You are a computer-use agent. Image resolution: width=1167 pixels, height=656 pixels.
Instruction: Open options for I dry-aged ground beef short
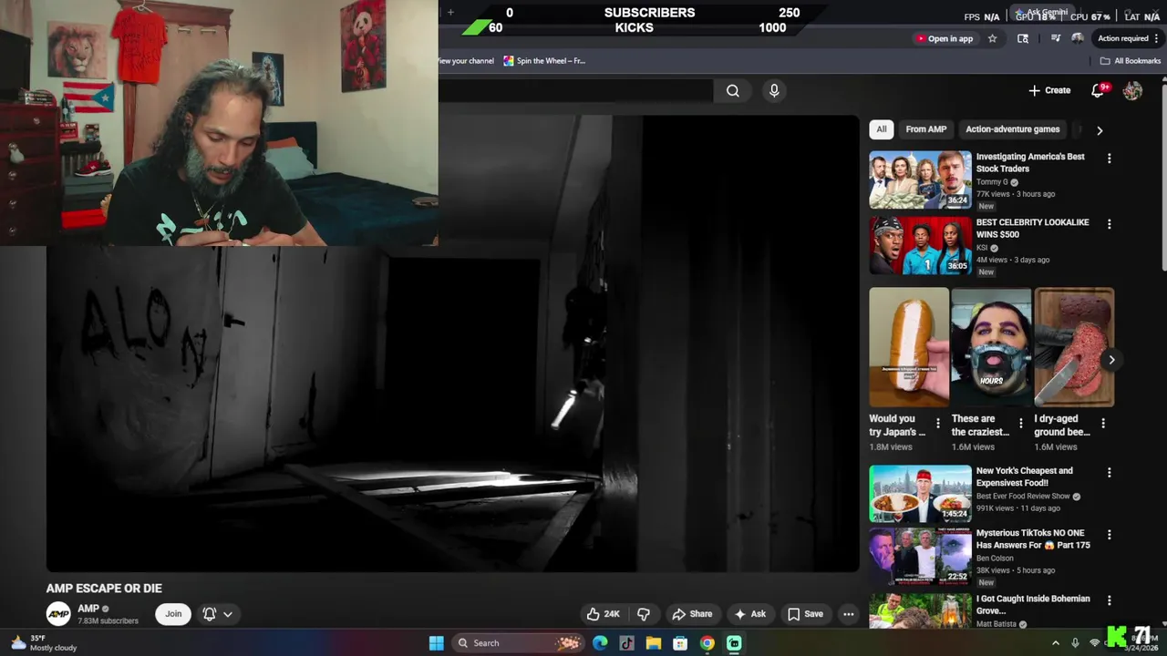pyautogui.click(x=1103, y=424)
